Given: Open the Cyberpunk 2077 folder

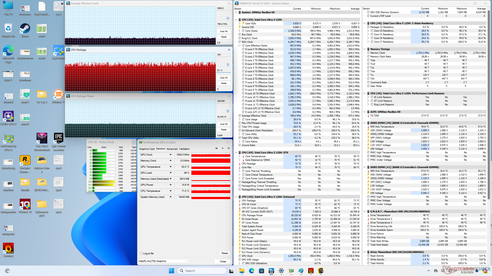Looking at the screenshot, I should pos(42,208).
